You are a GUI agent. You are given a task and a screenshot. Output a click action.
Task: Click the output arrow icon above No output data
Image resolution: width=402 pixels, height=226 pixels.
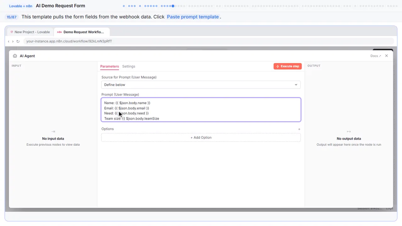pos(349,132)
